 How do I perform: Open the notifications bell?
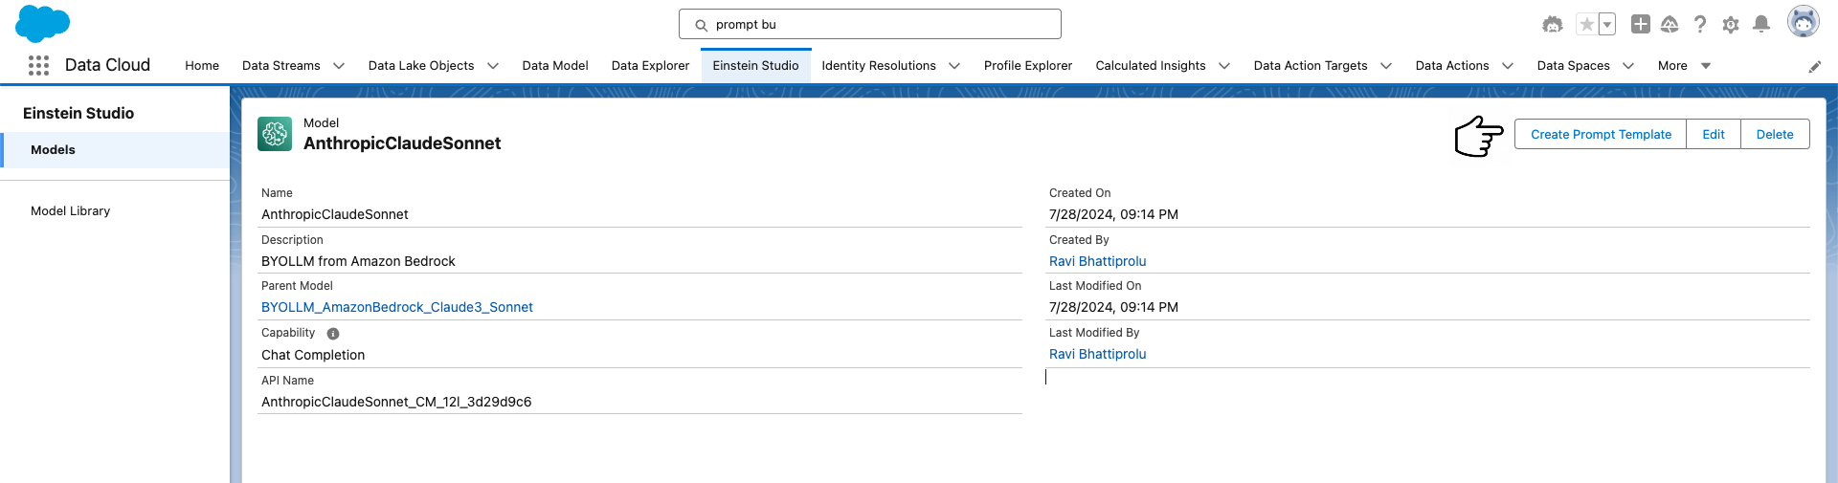click(x=1761, y=24)
